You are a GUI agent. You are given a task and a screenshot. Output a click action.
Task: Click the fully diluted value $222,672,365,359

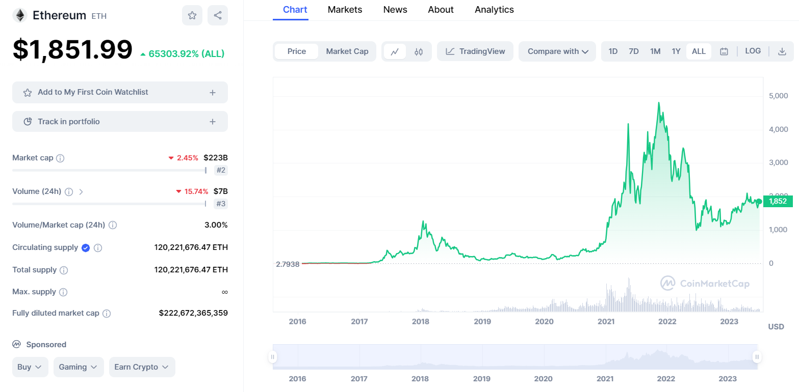coord(193,313)
